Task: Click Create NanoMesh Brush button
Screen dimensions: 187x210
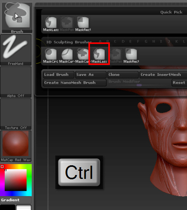Action: click(x=75, y=82)
